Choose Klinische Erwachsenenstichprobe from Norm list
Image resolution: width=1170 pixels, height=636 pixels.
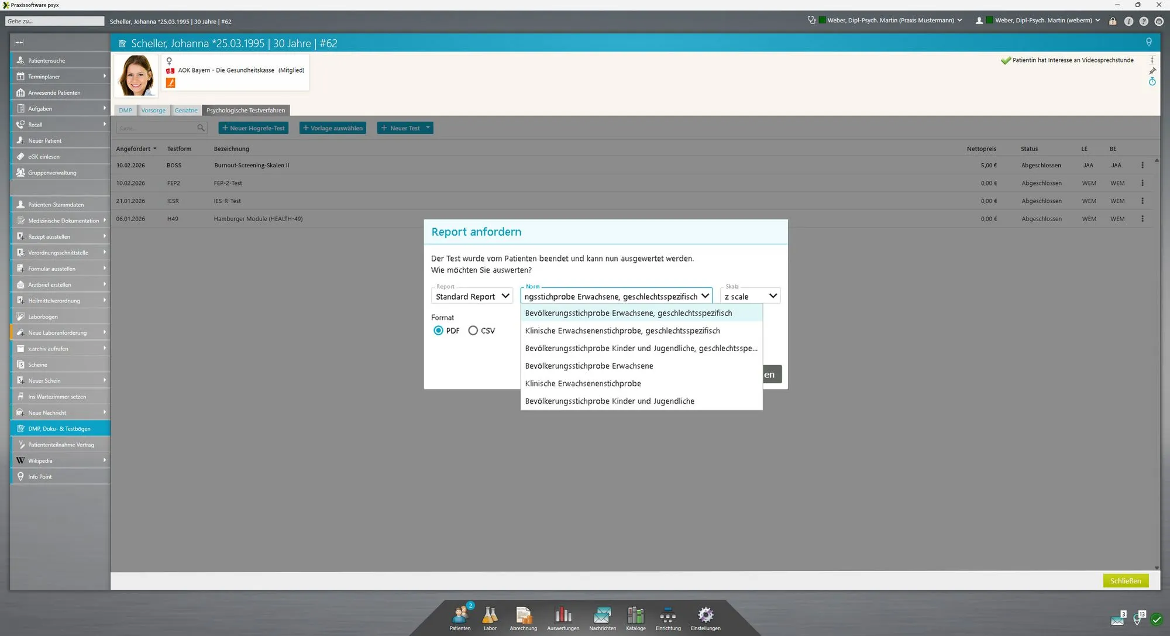[x=583, y=384]
